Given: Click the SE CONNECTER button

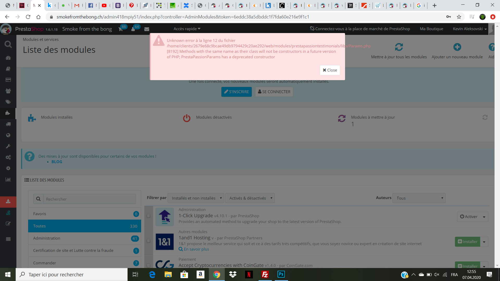Looking at the screenshot, I should tap(274, 92).
